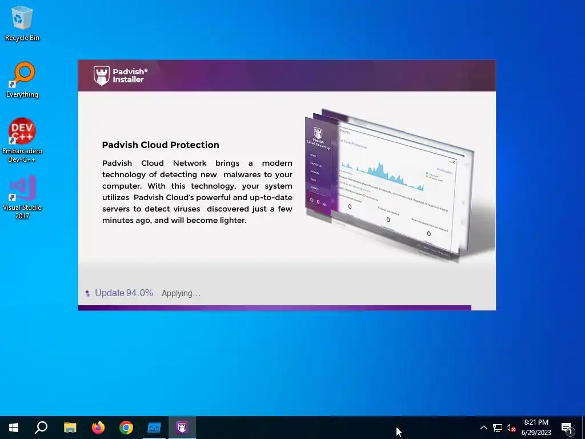The width and height of the screenshot is (585, 439).
Task: Open File Explorer from taskbar
Action: [70, 428]
